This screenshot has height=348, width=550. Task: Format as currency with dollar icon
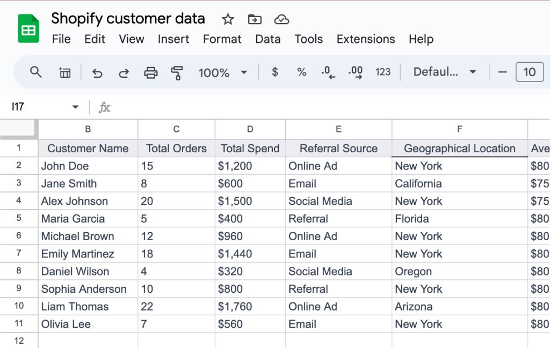coord(275,72)
